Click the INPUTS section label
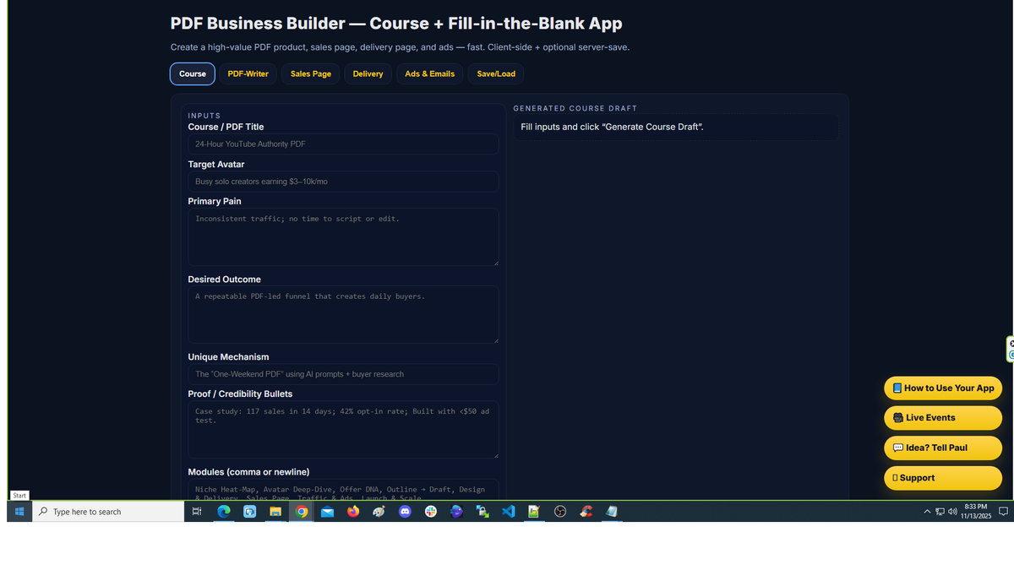Viewport: 1014px width, 570px height. coord(204,116)
